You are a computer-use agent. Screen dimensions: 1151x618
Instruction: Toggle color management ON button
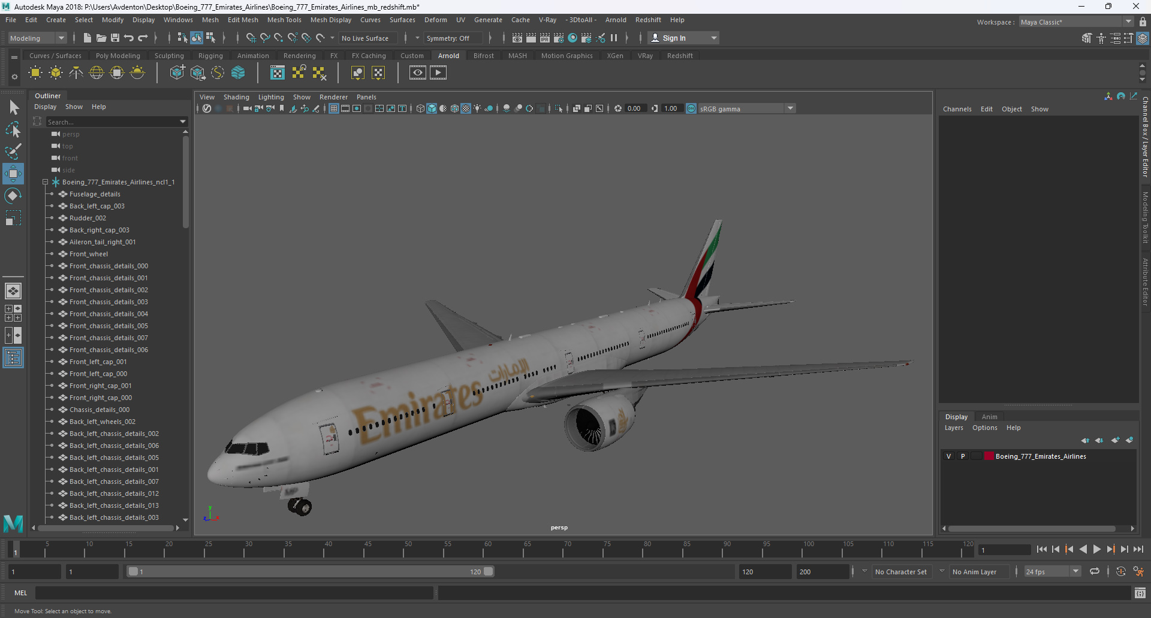(x=691, y=108)
